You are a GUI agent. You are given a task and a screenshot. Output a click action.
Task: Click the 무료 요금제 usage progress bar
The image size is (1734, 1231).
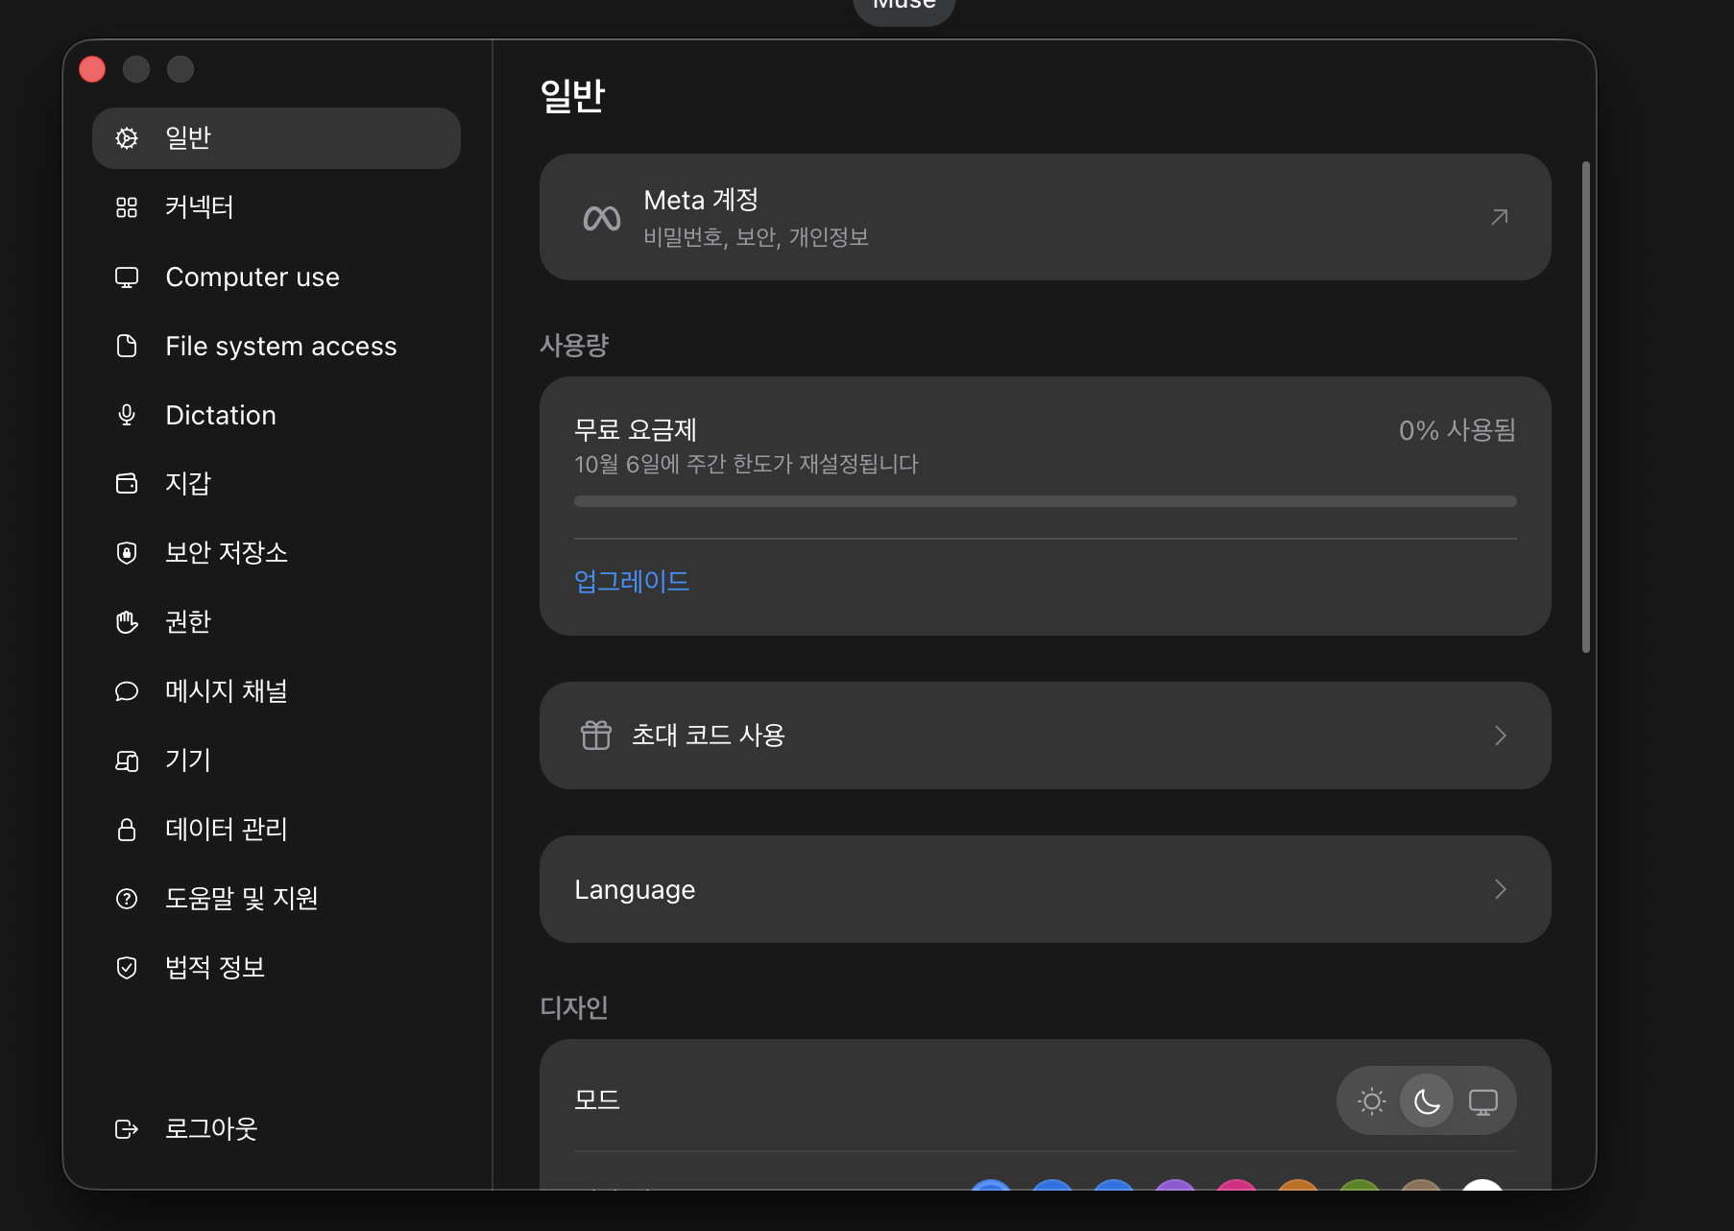coord(1046,501)
